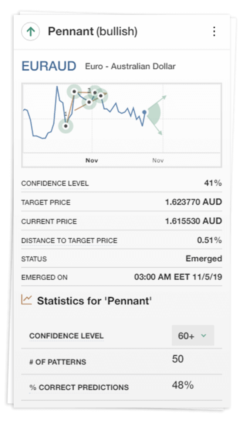Open the 60+ confidence level dropdown

point(193,336)
